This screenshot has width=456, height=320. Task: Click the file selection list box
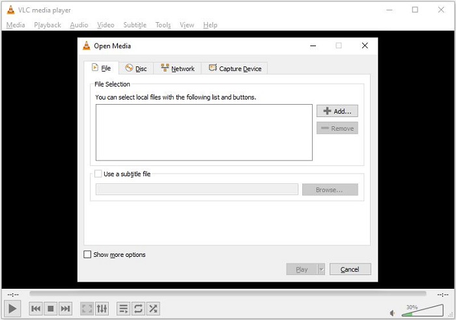click(204, 133)
